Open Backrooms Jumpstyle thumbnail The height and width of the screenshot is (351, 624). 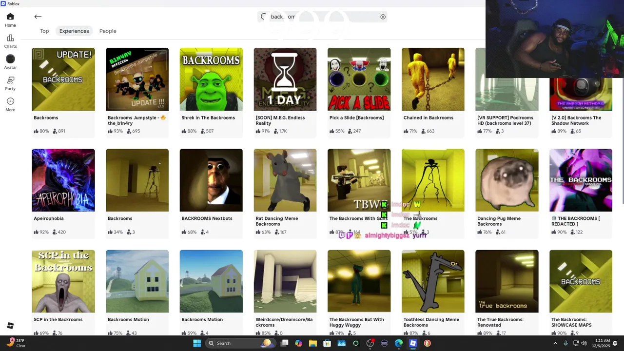click(x=137, y=79)
